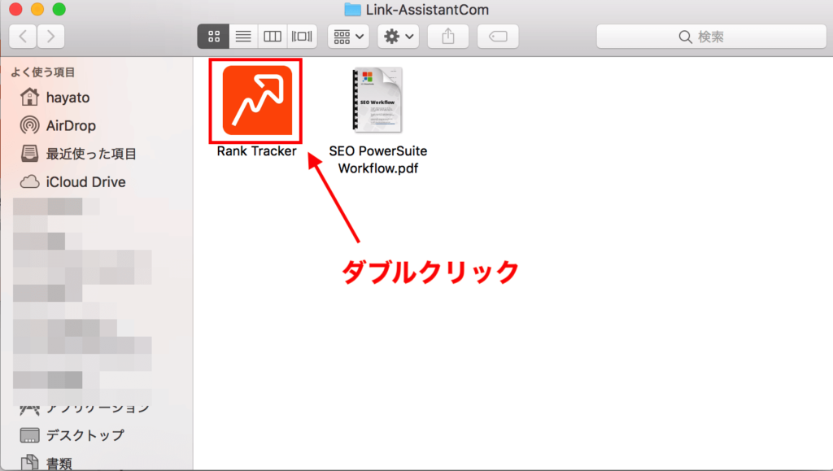Screen dimensions: 833x471
Task: Click the Link-AssistantCom folder icon in title bar
Action: 352,10
